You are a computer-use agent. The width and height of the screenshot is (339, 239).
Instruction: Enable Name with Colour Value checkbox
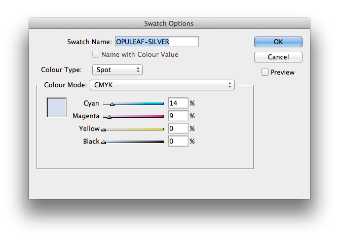point(96,54)
